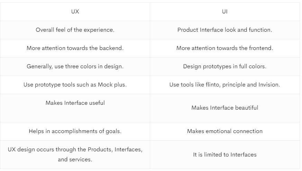Select the 'Overall feel of the experience.' cell

pyautogui.click(x=75, y=30)
